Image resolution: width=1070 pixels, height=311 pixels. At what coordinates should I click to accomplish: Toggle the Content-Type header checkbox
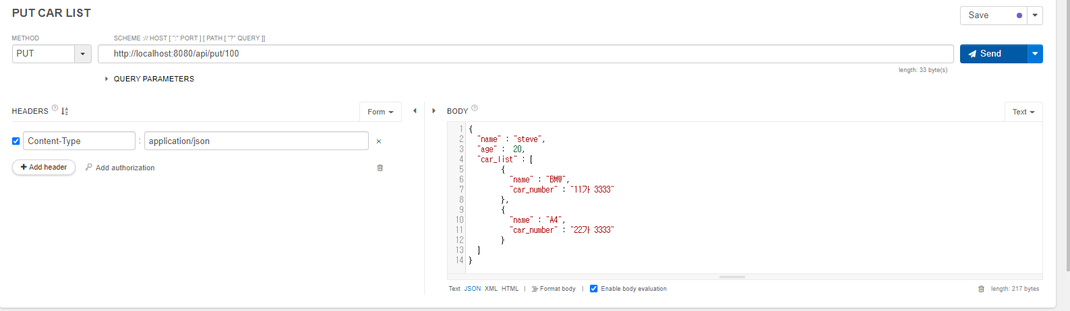[16, 141]
